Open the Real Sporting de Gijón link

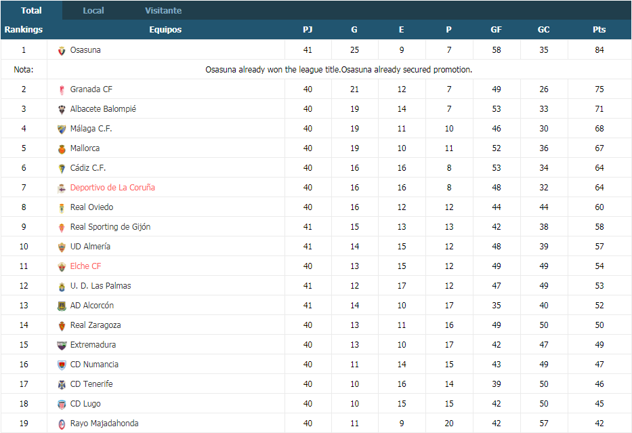pyautogui.click(x=110, y=227)
